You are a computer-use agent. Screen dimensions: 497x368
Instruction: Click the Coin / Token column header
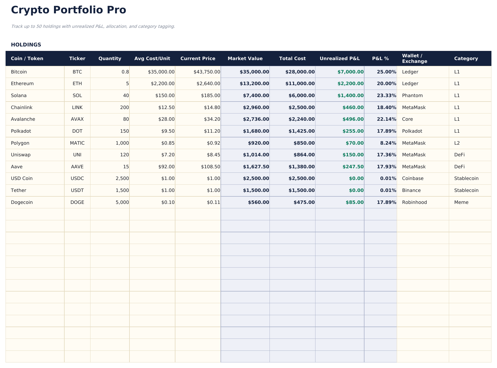pos(27,58)
